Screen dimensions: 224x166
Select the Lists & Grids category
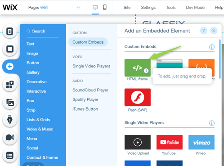(x=38, y=120)
